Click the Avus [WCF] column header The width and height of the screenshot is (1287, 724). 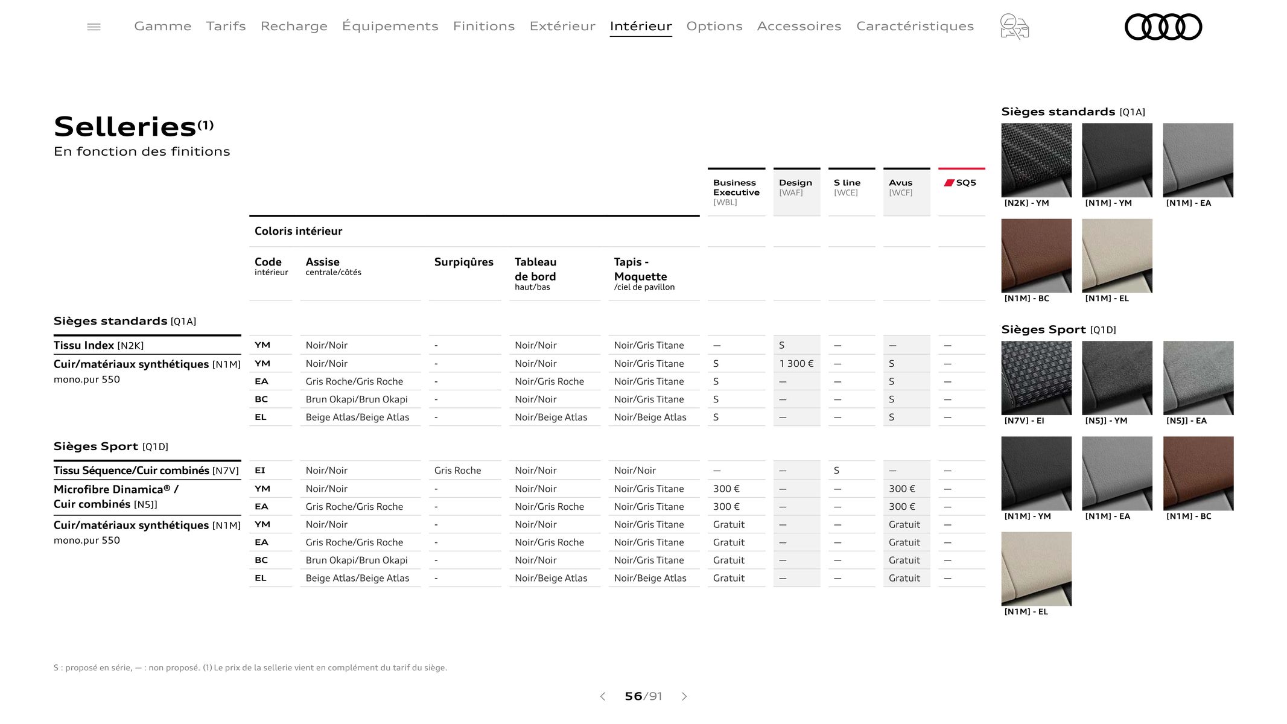point(906,192)
